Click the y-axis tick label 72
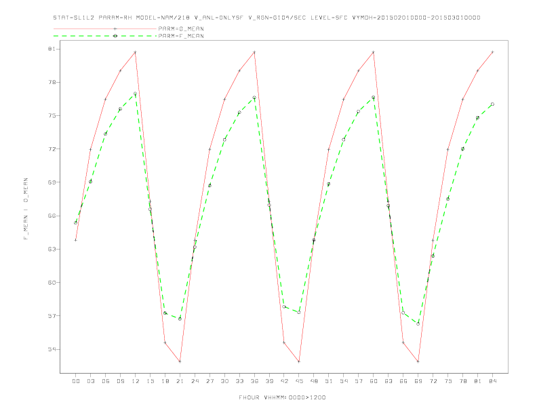Screen dimensions: 537x415 (52, 149)
